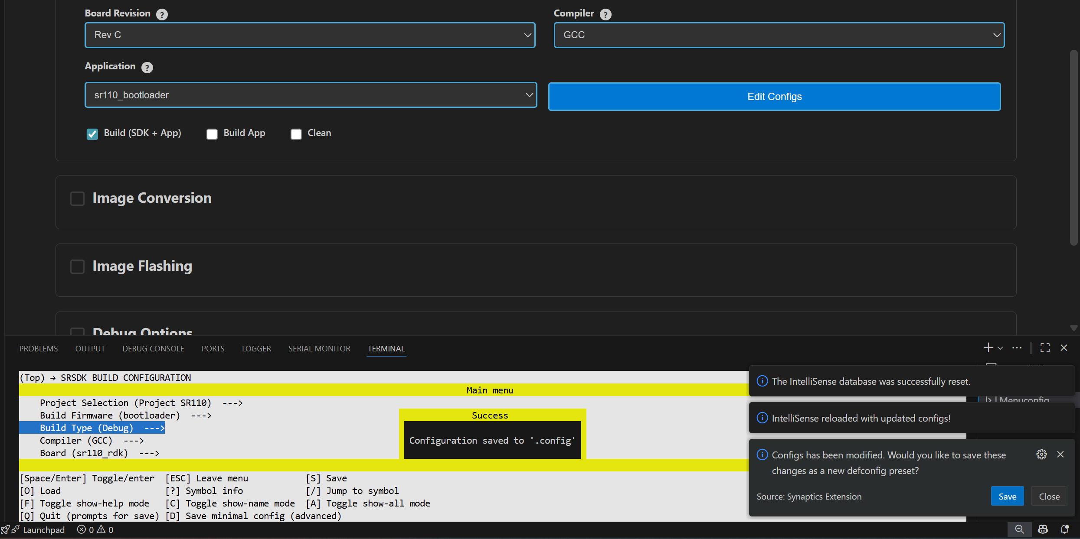The width and height of the screenshot is (1080, 539).
Task: Switch to the SERIAL MONITOR tab
Action: coord(319,349)
